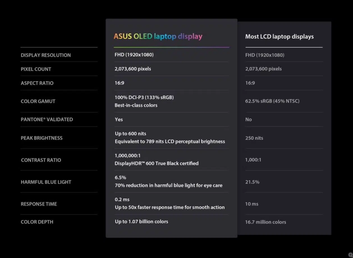The width and height of the screenshot is (353, 258).
Task: Click the '6.5%' blue light value
Action: click(120, 177)
